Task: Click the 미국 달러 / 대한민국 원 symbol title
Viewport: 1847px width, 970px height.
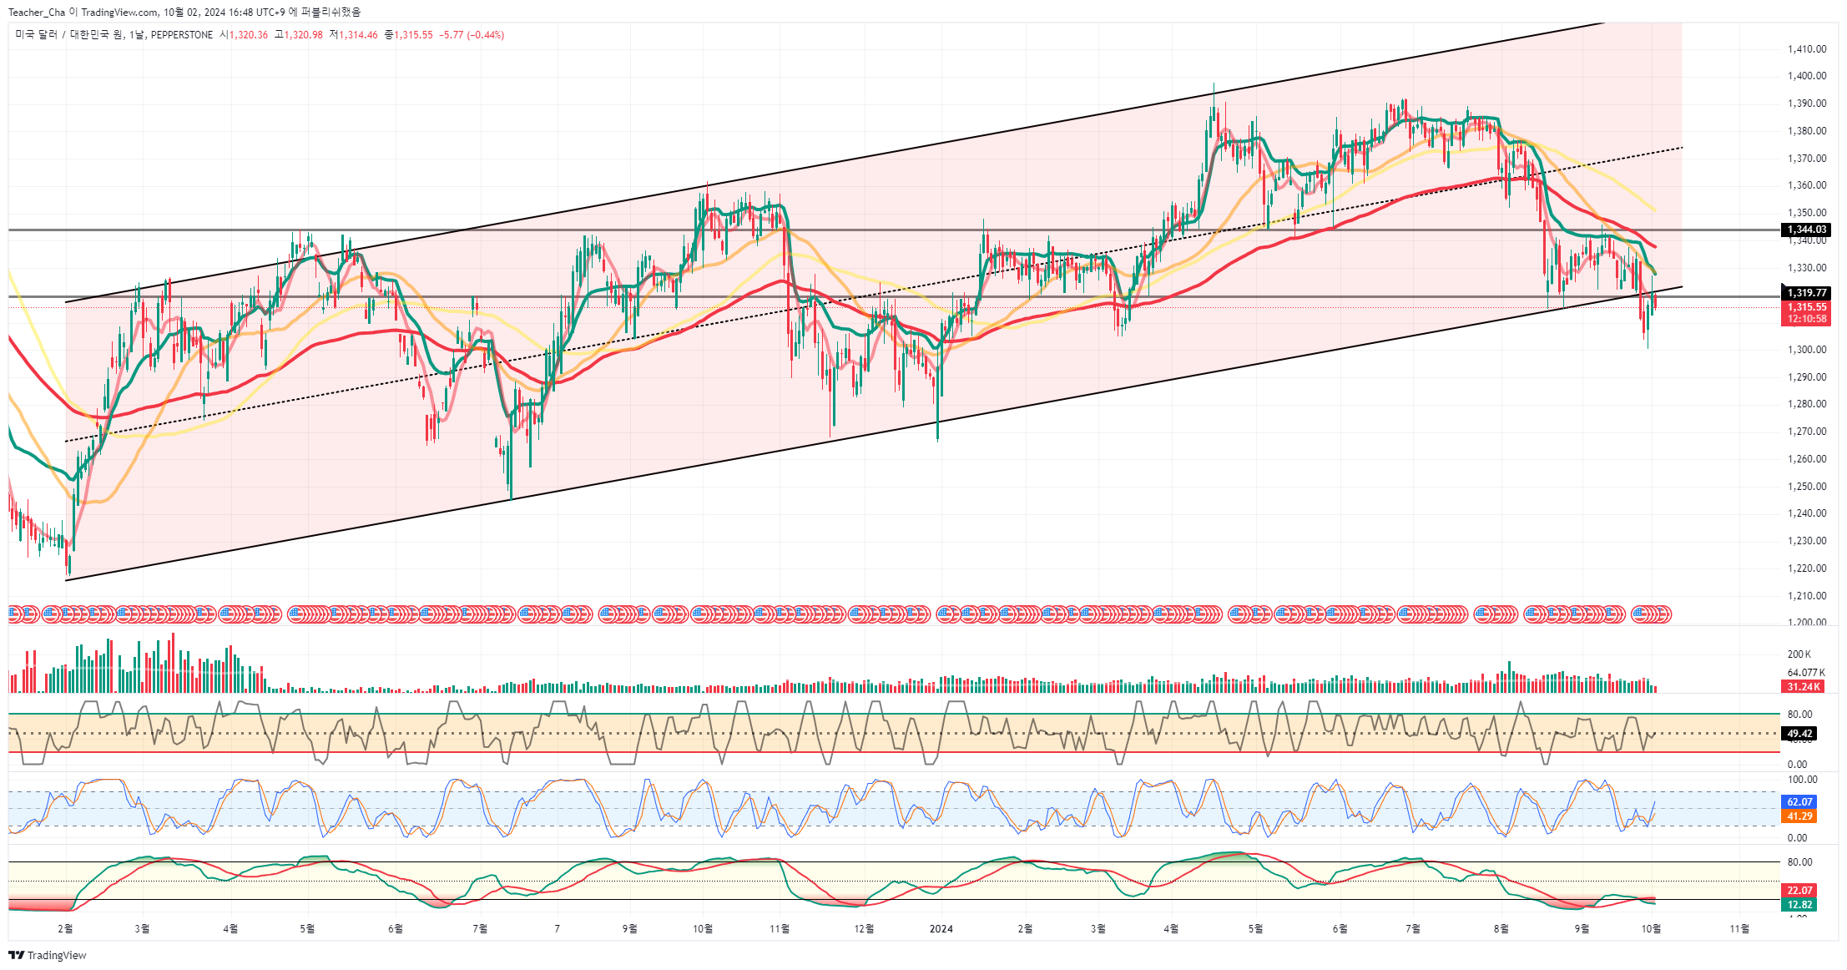Action: [x=69, y=35]
